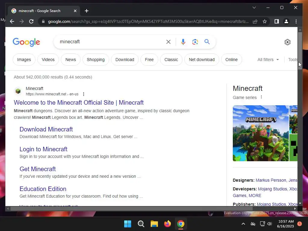Select the Net download filter chip
Viewport: 308px width, 231px height.
(202, 60)
